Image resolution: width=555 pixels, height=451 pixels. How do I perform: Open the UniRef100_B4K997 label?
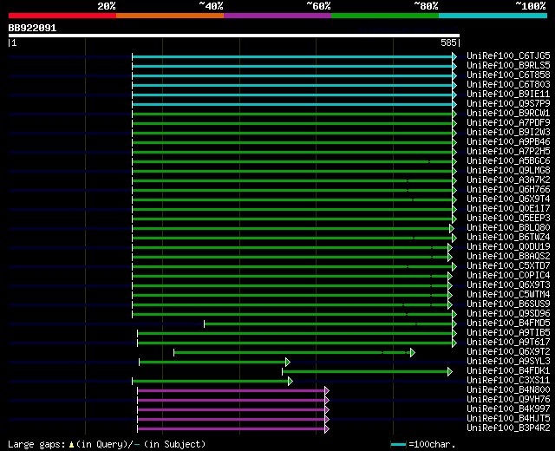tap(508, 409)
